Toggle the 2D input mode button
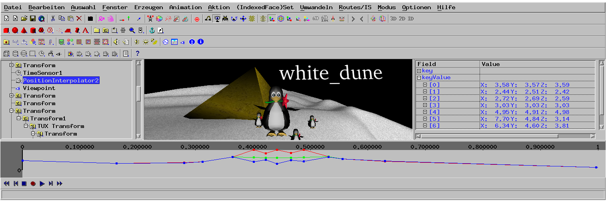 click(x=402, y=19)
